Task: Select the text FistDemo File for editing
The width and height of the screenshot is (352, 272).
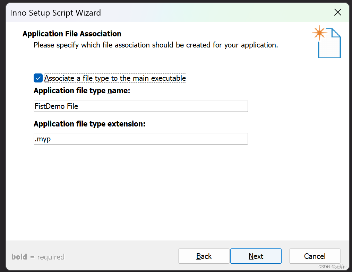Action: click(x=56, y=106)
